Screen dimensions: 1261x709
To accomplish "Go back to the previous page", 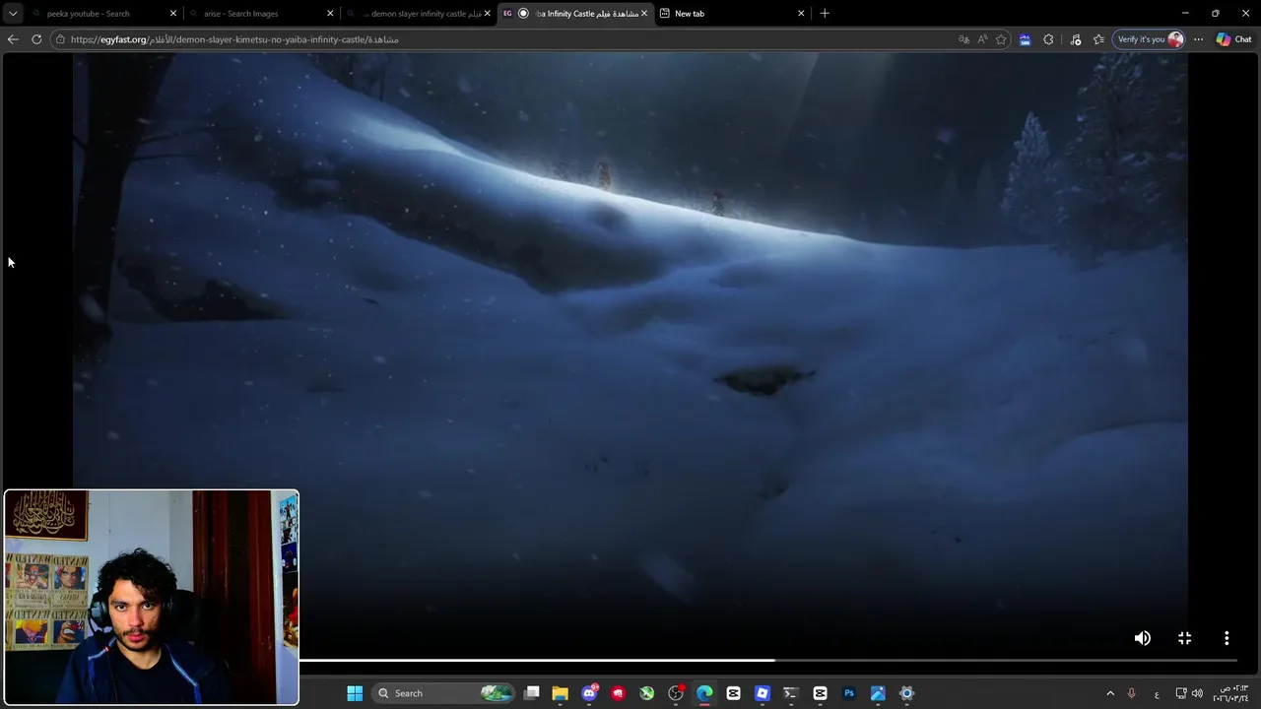I will click(x=12, y=39).
